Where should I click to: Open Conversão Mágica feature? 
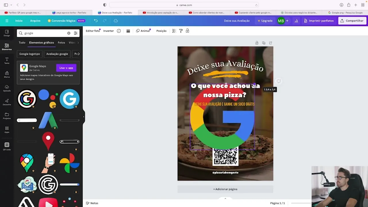pyautogui.click(x=66, y=21)
